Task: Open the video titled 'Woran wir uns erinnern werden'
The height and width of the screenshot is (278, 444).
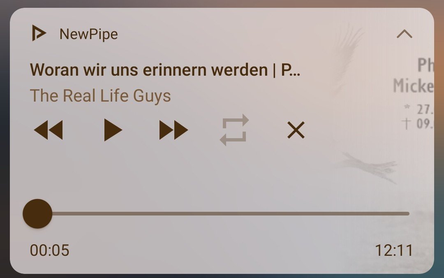Action: pos(165,70)
